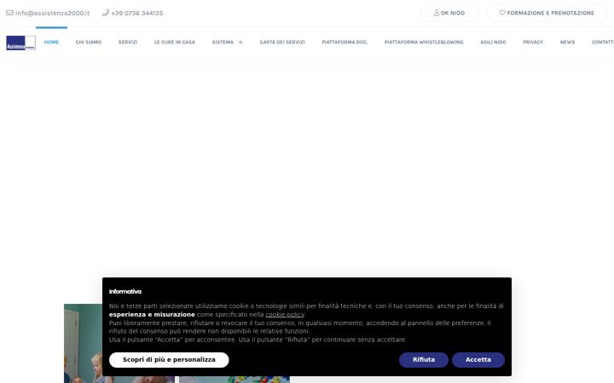Click the phone handset icon

pyautogui.click(x=106, y=13)
